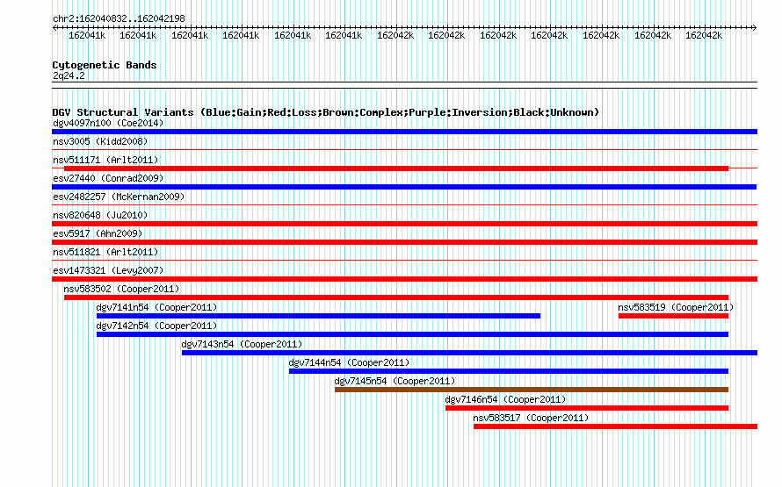Open the nsv3005 (Kidd2008) label

click(x=100, y=141)
